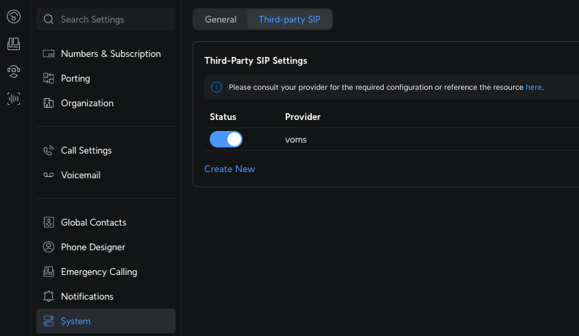
Task: Go to Global Contacts settings
Action: pos(93,222)
